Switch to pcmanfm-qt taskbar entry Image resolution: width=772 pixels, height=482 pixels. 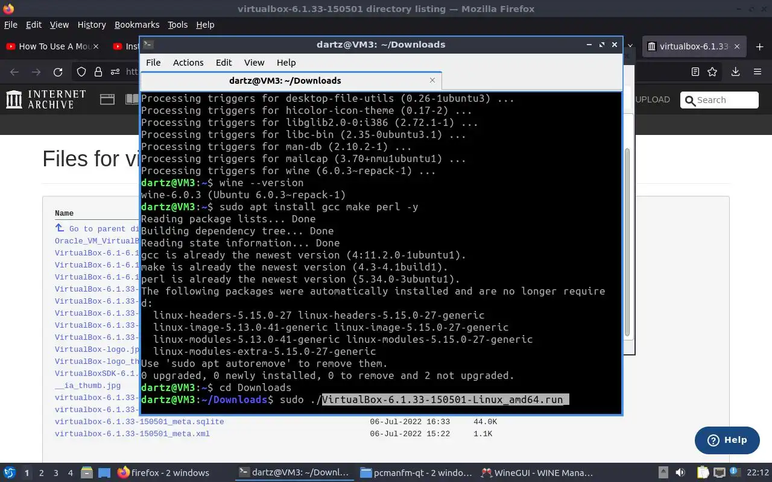pyautogui.click(x=416, y=473)
